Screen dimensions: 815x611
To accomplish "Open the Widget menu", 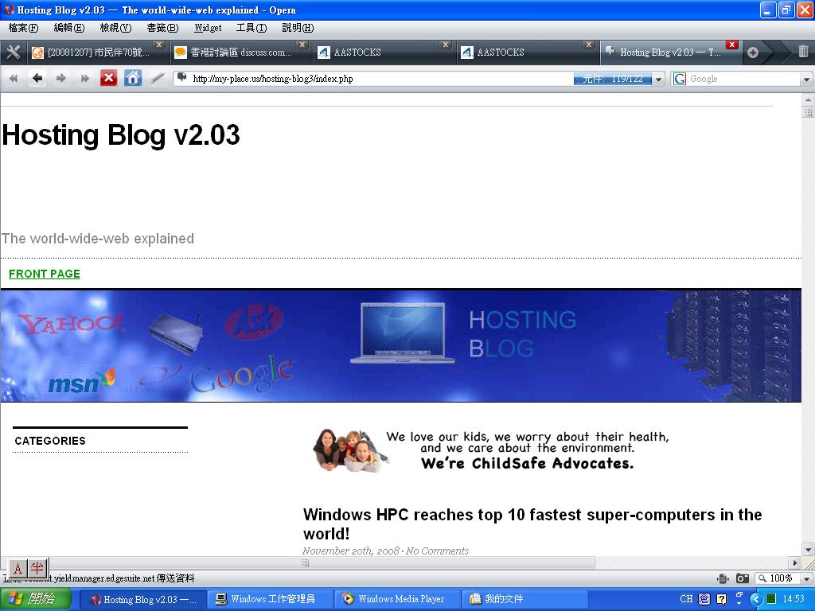I will [208, 28].
